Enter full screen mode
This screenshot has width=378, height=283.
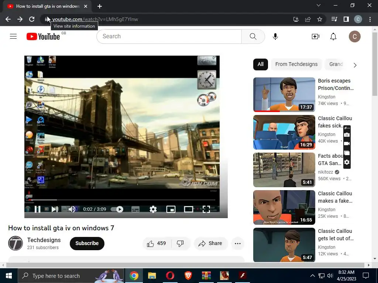[206, 209]
